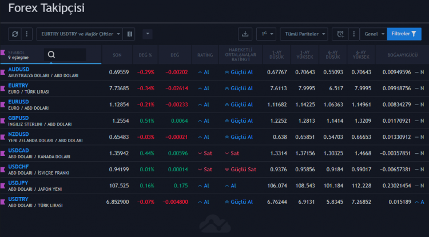Sort by the 6-AY YÜKSEK column header
429x237 pixels.
click(361, 55)
